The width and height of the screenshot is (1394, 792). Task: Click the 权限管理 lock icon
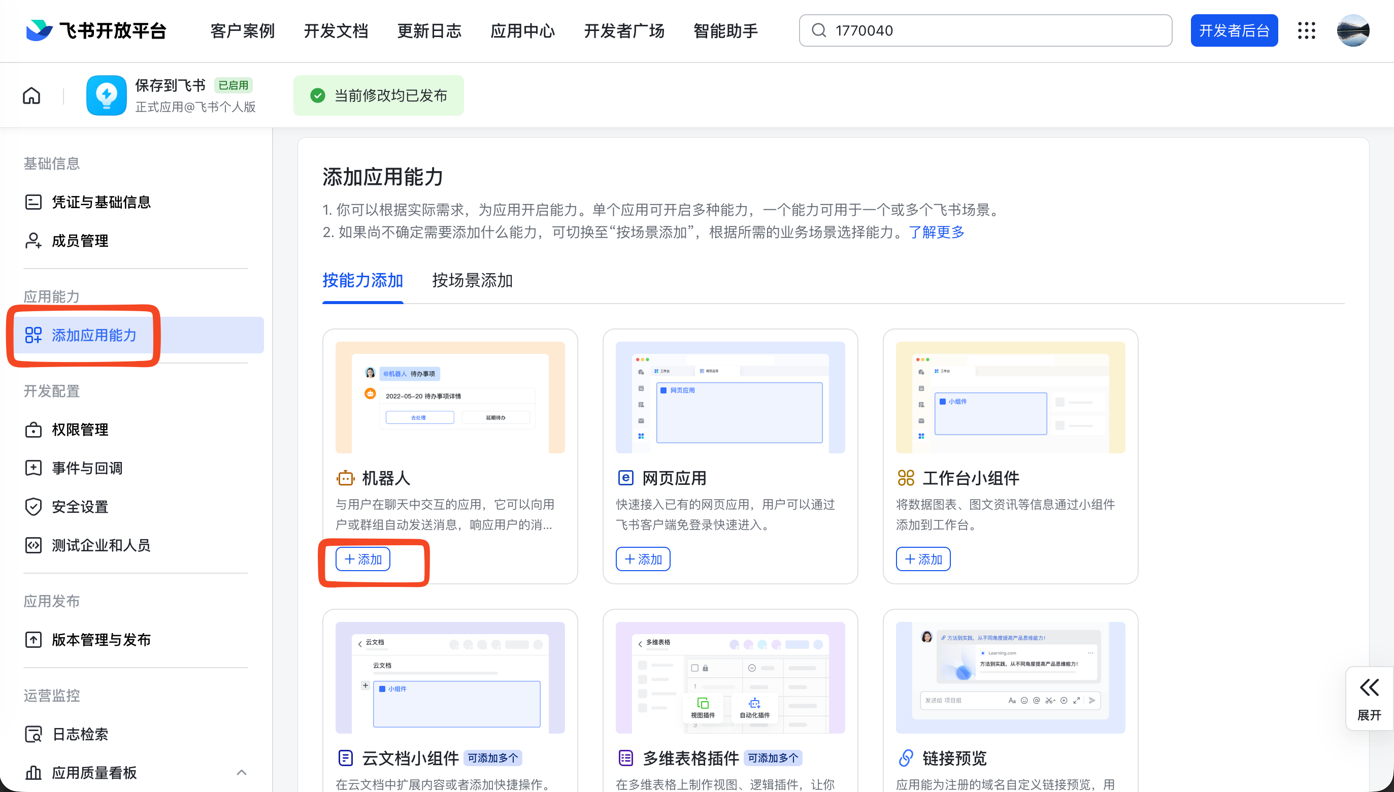pyautogui.click(x=33, y=429)
